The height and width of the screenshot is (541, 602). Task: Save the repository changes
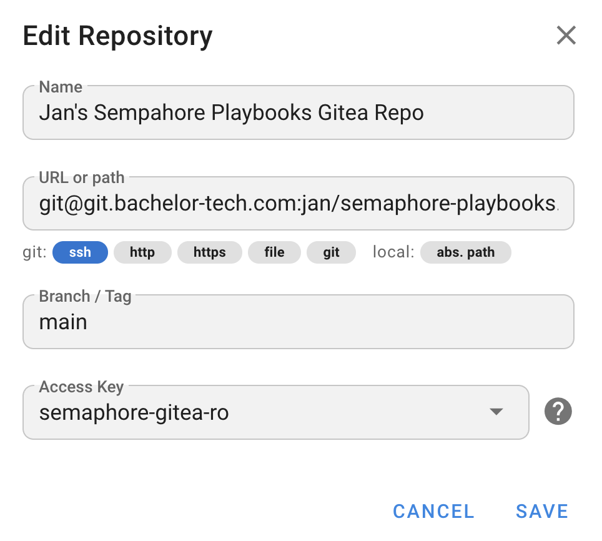[541, 512]
